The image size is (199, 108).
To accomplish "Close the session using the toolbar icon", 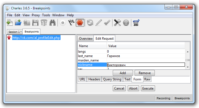I will [27, 23].
